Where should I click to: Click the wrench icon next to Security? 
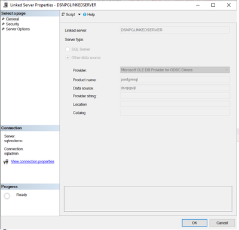[3, 24]
